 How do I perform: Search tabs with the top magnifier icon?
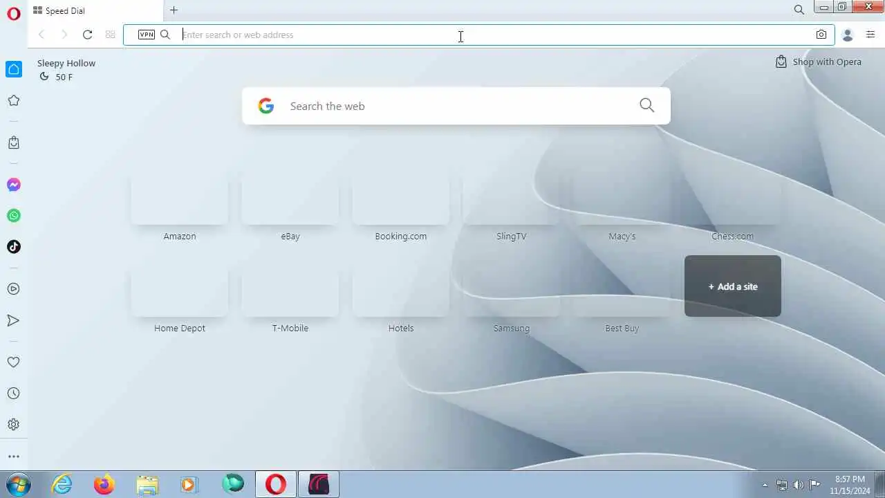pos(799,10)
